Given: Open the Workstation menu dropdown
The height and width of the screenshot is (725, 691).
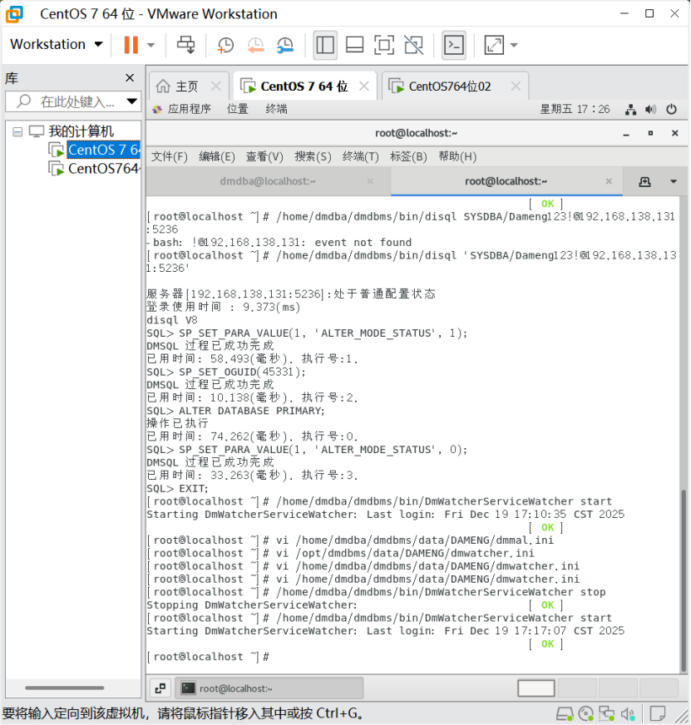Looking at the screenshot, I should [x=57, y=44].
